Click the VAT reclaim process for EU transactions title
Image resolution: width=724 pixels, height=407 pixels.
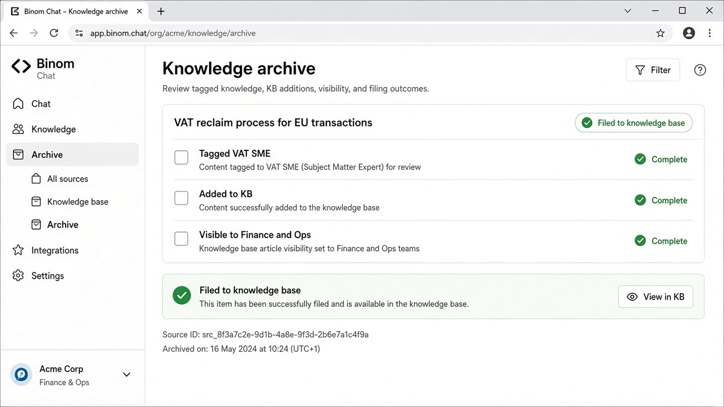(x=273, y=123)
